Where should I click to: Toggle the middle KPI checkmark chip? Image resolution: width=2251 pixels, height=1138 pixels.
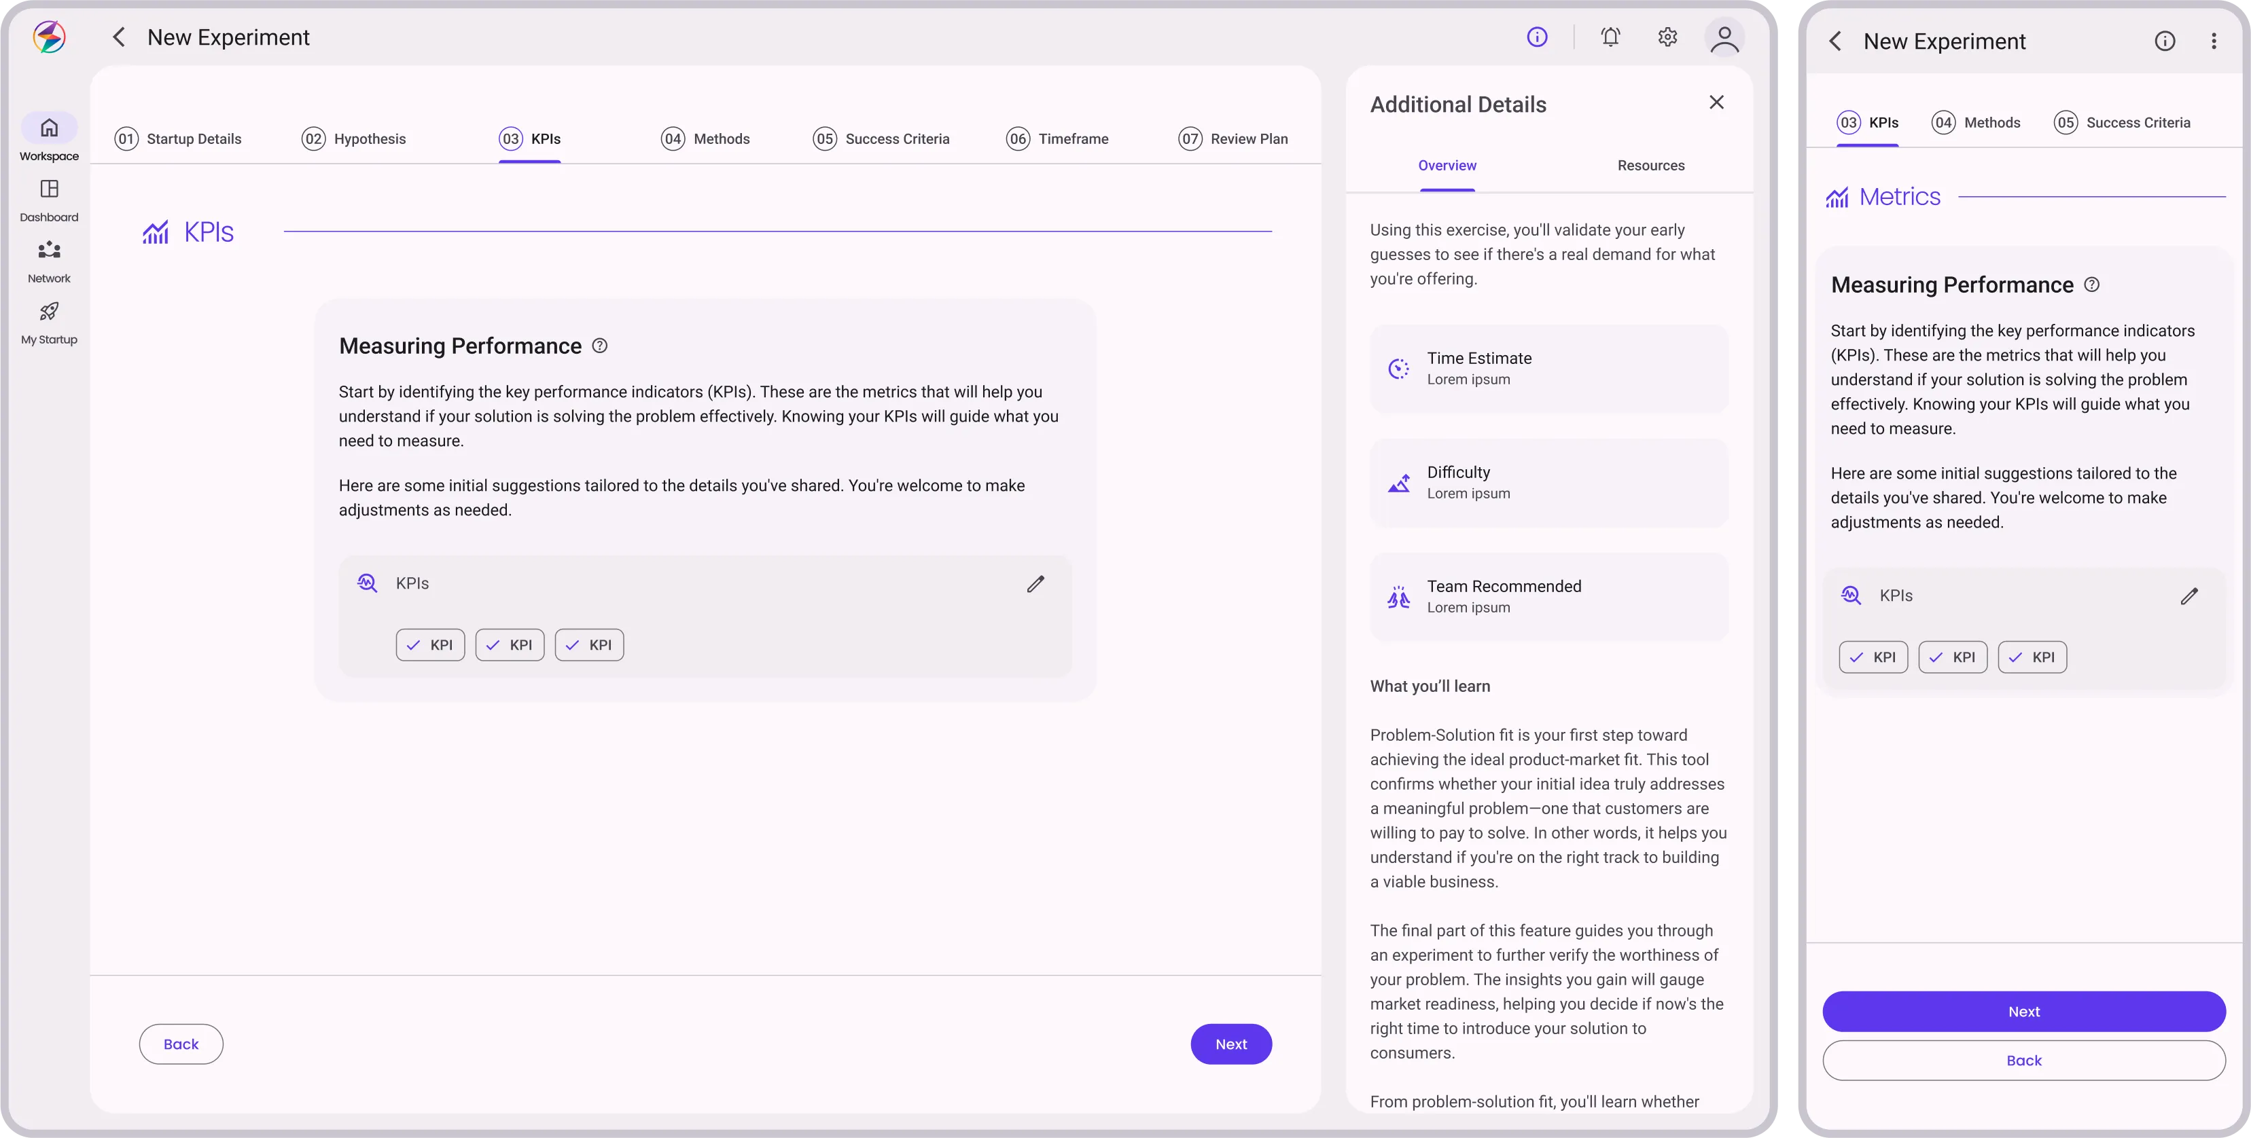pyautogui.click(x=510, y=644)
